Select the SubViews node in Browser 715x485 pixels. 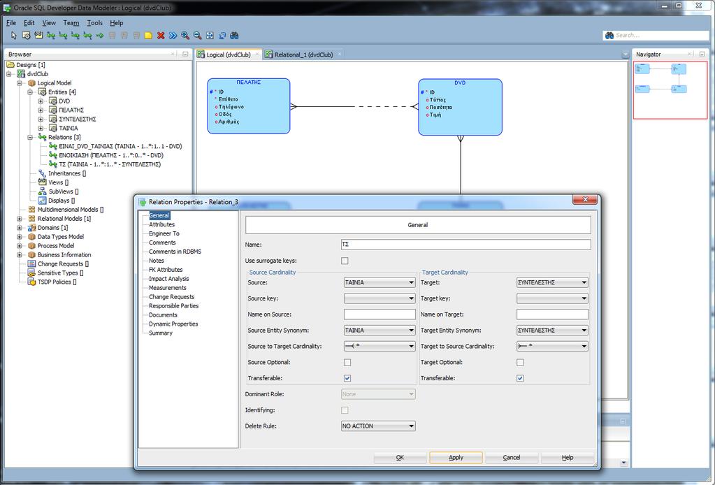[x=64, y=191]
